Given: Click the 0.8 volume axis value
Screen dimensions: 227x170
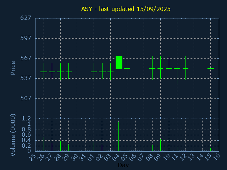Looking at the screenshot, I should (x=26, y=130).
